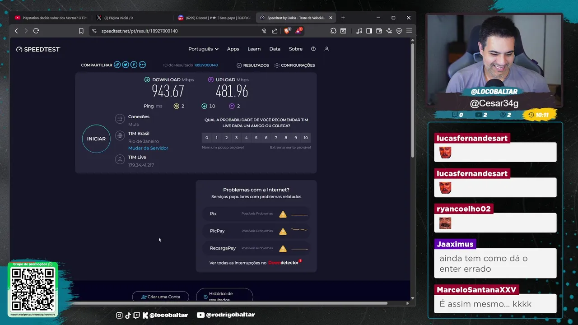Reload the Speedtest page

click(x=36, y=31)
